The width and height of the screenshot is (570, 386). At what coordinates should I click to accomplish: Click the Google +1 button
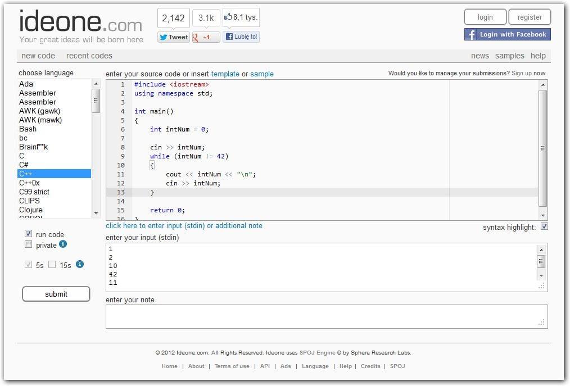click(206, 37)
